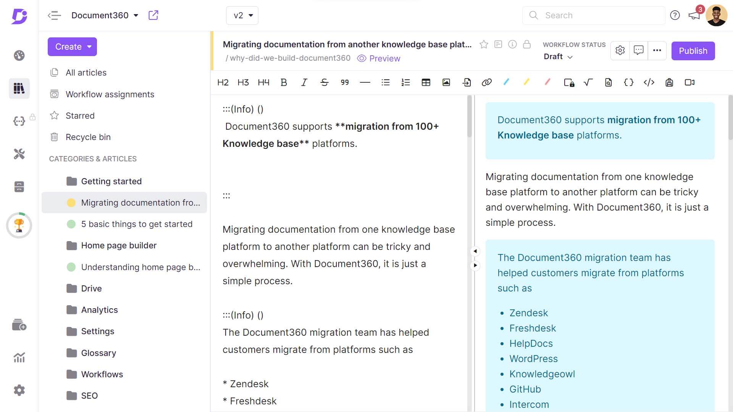The width and height of the screenshot is (733, 412).
Task: Apply the yellow highlight marker
Action: [526, 82]
